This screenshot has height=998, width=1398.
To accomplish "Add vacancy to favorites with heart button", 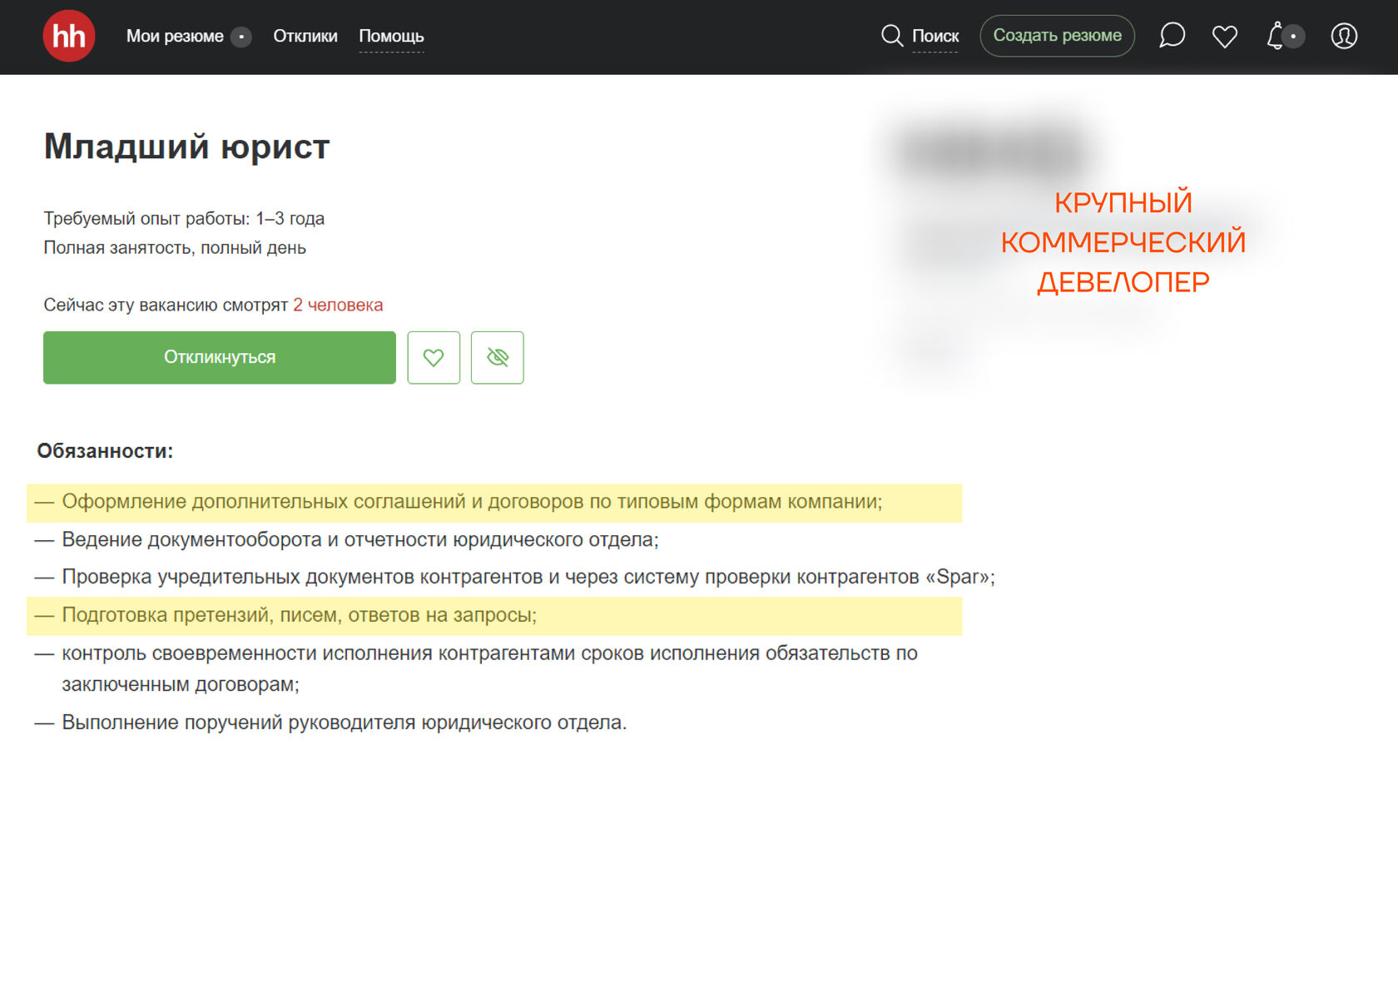I will 434,357.
